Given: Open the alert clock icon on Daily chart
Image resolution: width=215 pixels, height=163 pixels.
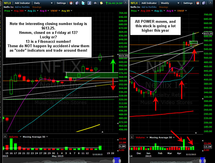Looking at the screenshot, I should [71, 3].
